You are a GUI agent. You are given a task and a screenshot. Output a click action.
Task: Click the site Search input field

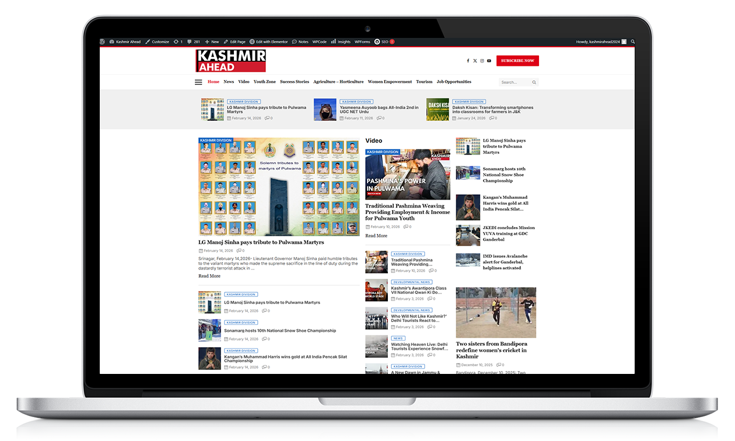[x=514, y=82]
